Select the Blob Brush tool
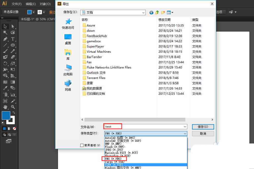Screen dimensions: 254x169 (x=5, y=57)
